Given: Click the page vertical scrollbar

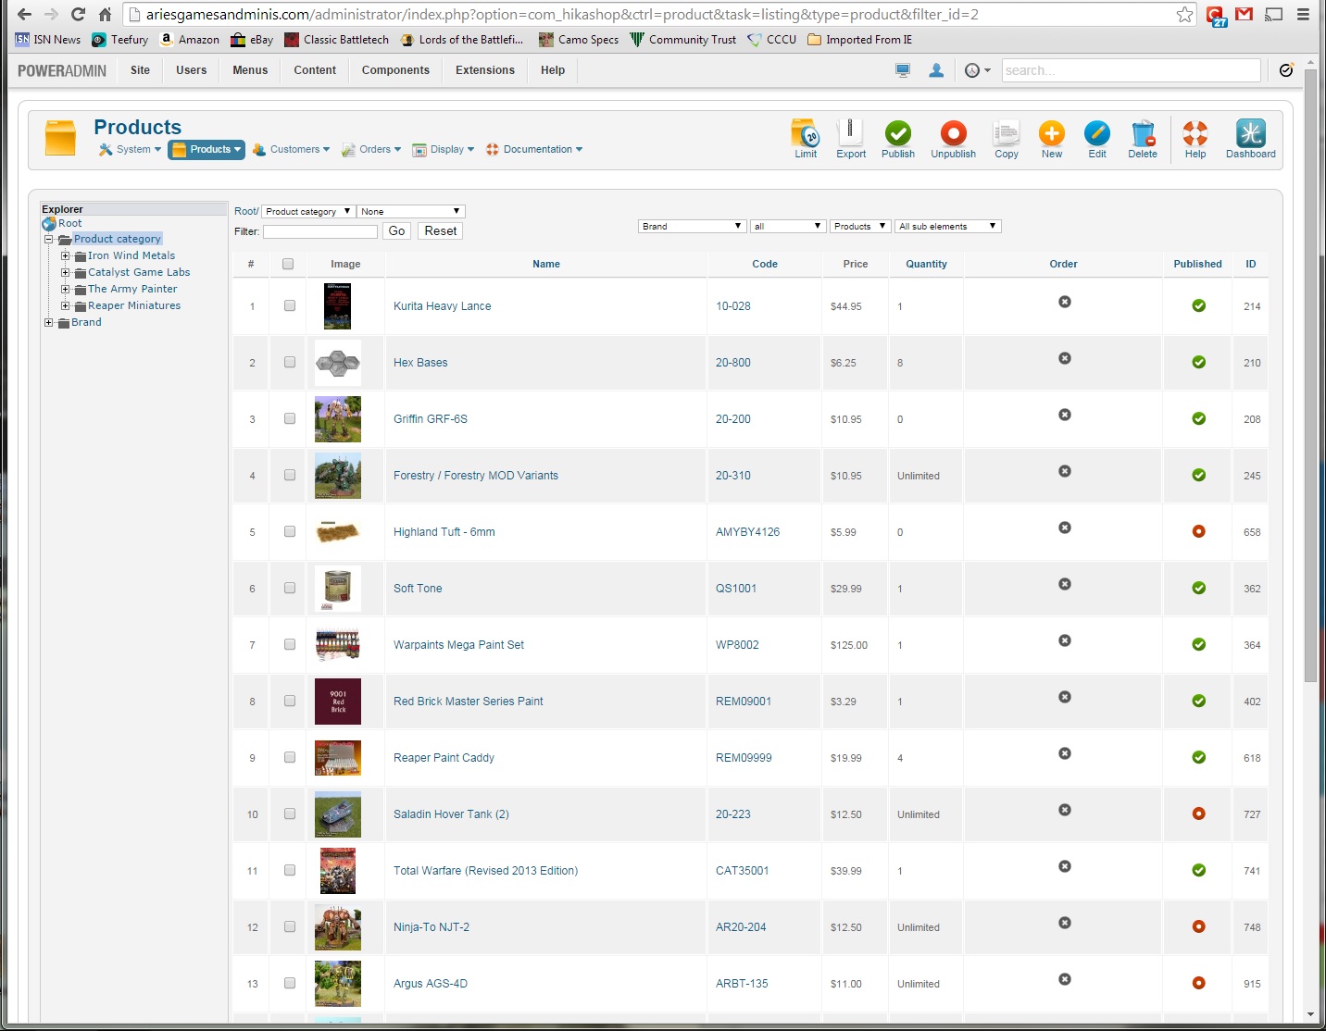Looking at the screenshot, I should [1310, 370].
